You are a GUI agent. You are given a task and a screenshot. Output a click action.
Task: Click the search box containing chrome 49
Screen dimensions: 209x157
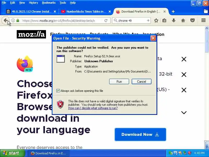pos(131,21)
